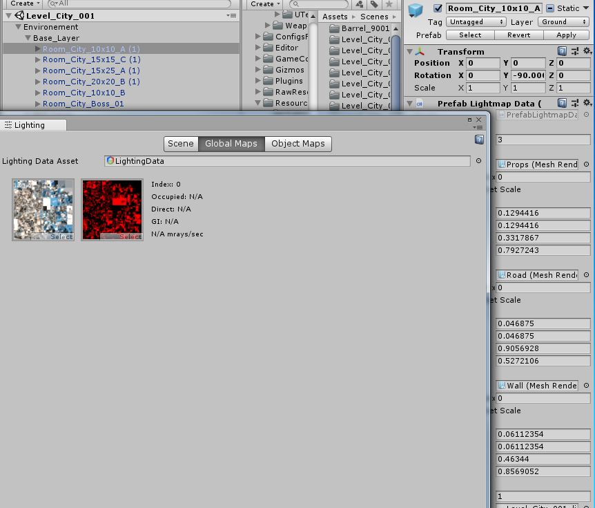Open Prefab Lightmap Data preset icon
Viewport: 595px width, 508px height.
(x=574, y=103)
